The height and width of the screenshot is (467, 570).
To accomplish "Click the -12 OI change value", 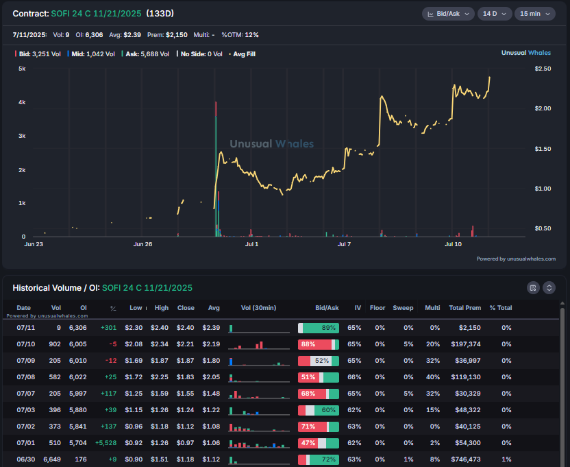I will tap(111, 361).
